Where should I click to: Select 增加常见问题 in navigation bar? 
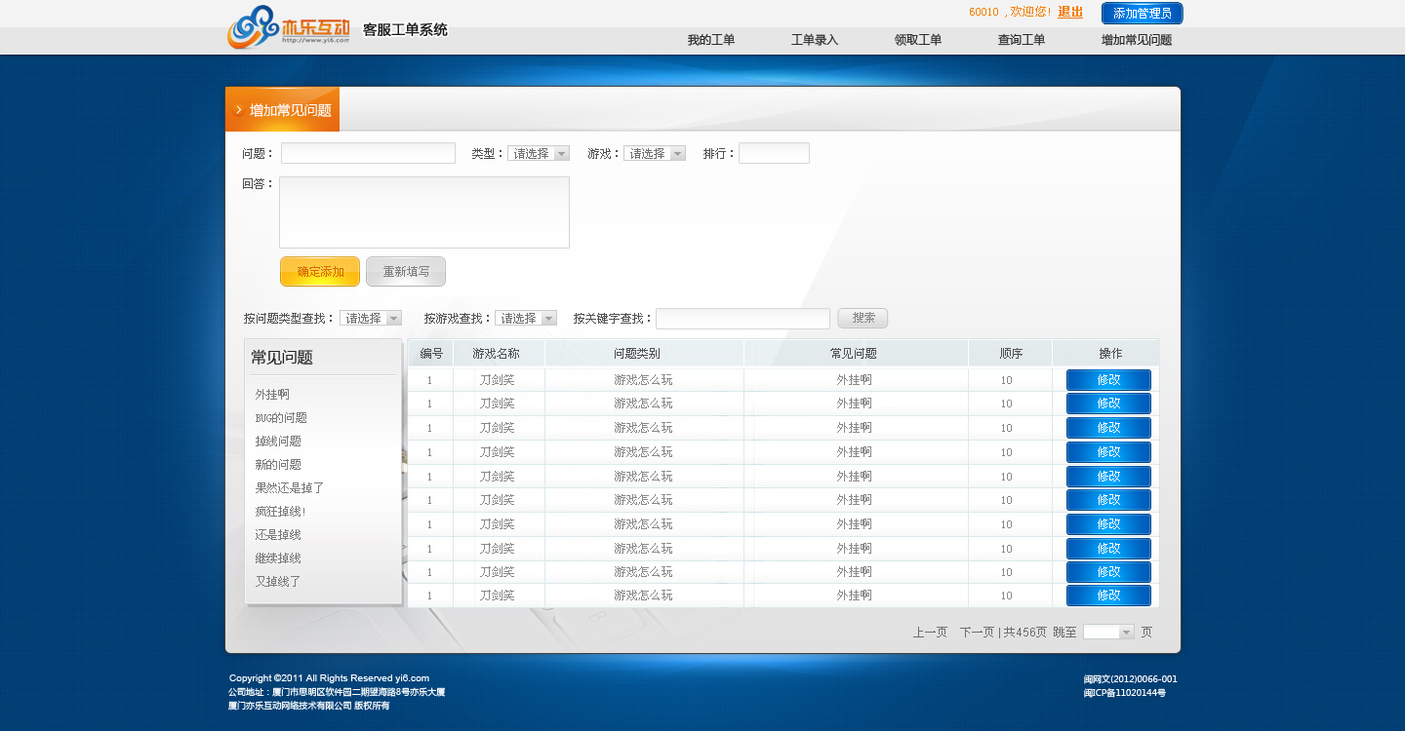click(1137, 40)
